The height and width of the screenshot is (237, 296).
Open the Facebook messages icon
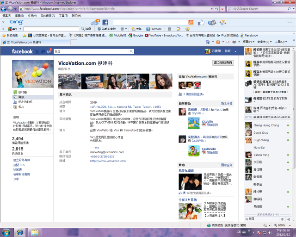[43, 51]
